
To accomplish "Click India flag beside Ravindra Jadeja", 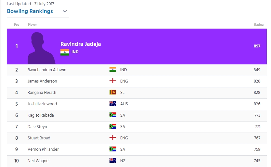I will [65, 52].
